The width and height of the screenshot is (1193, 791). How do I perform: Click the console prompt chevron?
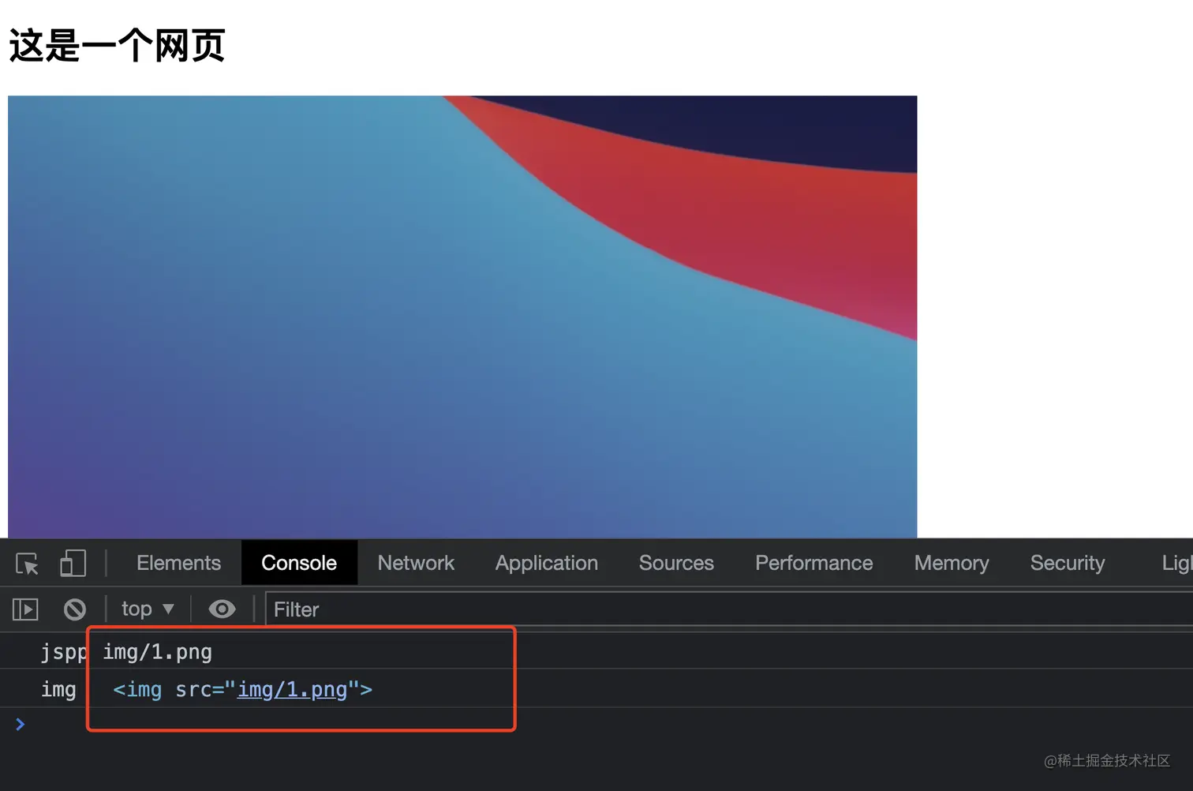tap(21, 724)
